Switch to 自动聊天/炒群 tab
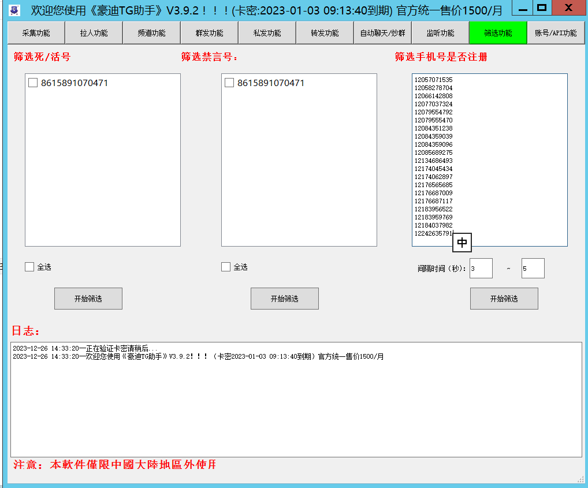This screenshot has height=488, width=588. point(382,33)
